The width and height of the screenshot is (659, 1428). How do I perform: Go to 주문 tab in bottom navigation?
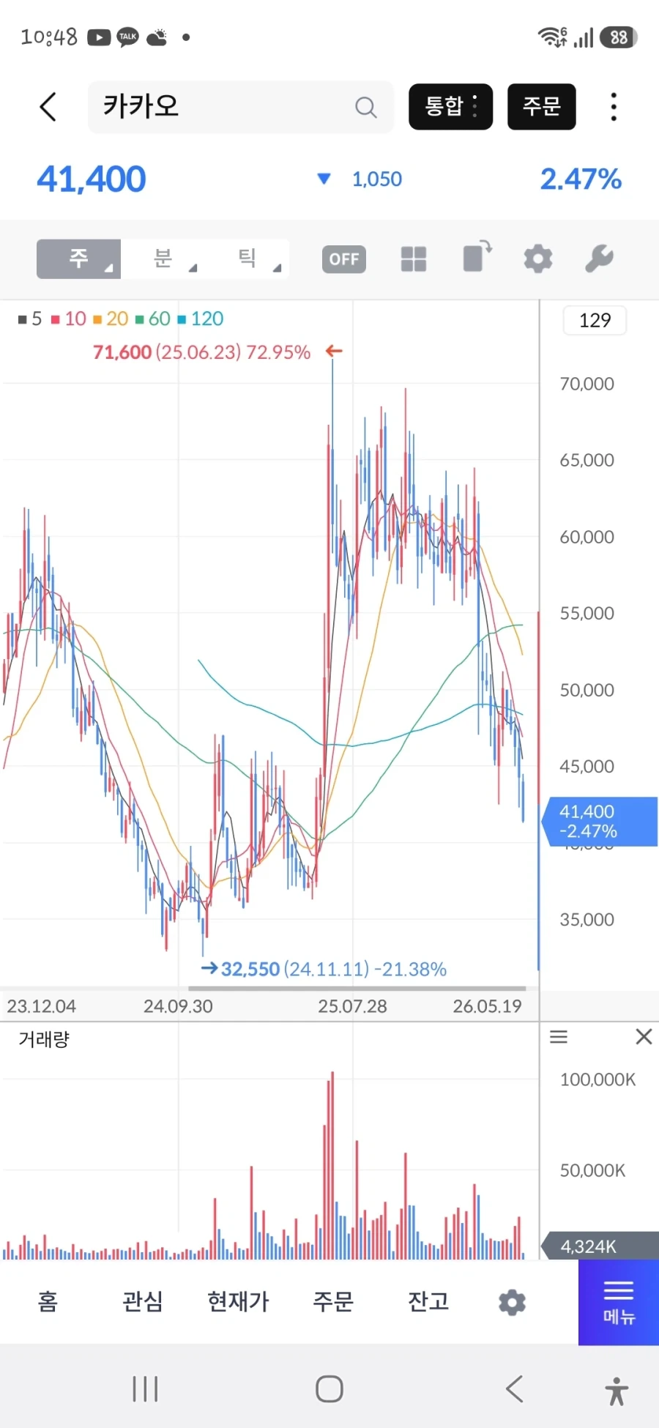click(333, 1301)
